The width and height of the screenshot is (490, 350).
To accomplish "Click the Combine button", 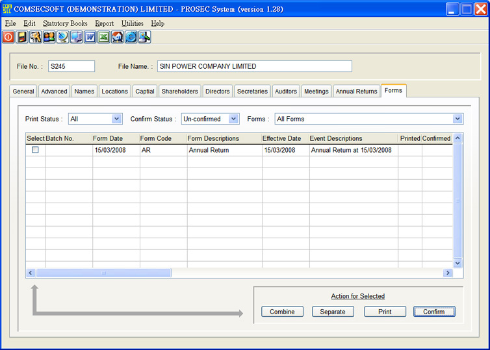I will coord(282,312).
